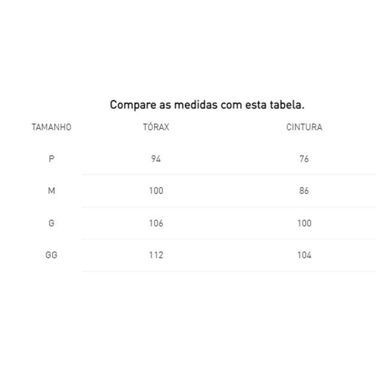Click the TÓRAX column header
The height and width of the screenshot is (376, 376).
[x=156, y=126]
